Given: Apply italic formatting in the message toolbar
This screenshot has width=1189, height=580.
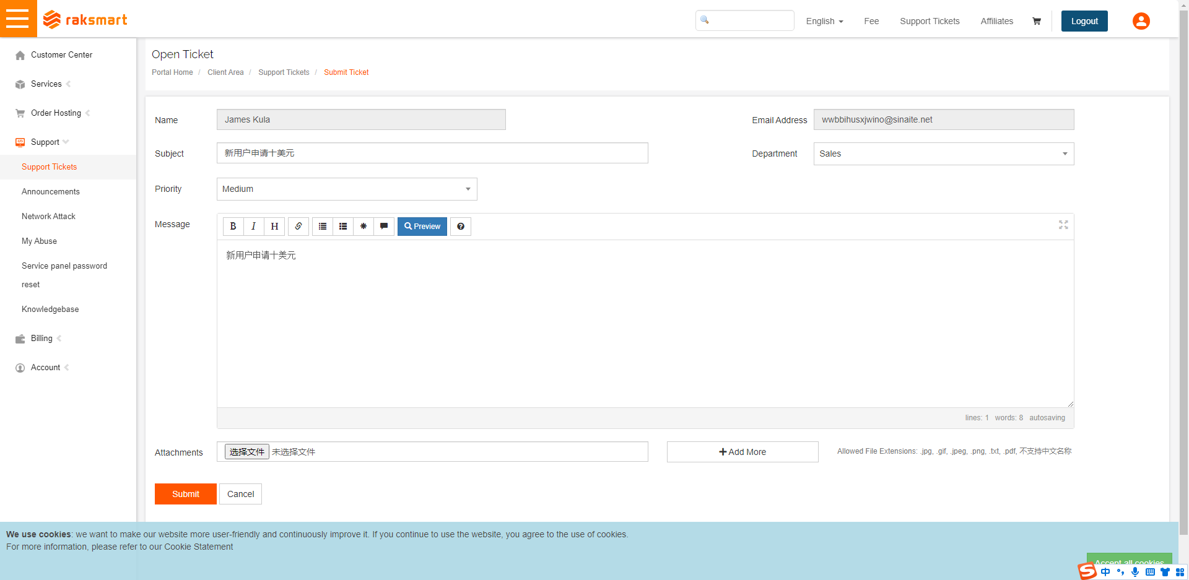Looking at the screenshot, I should 253,227.
